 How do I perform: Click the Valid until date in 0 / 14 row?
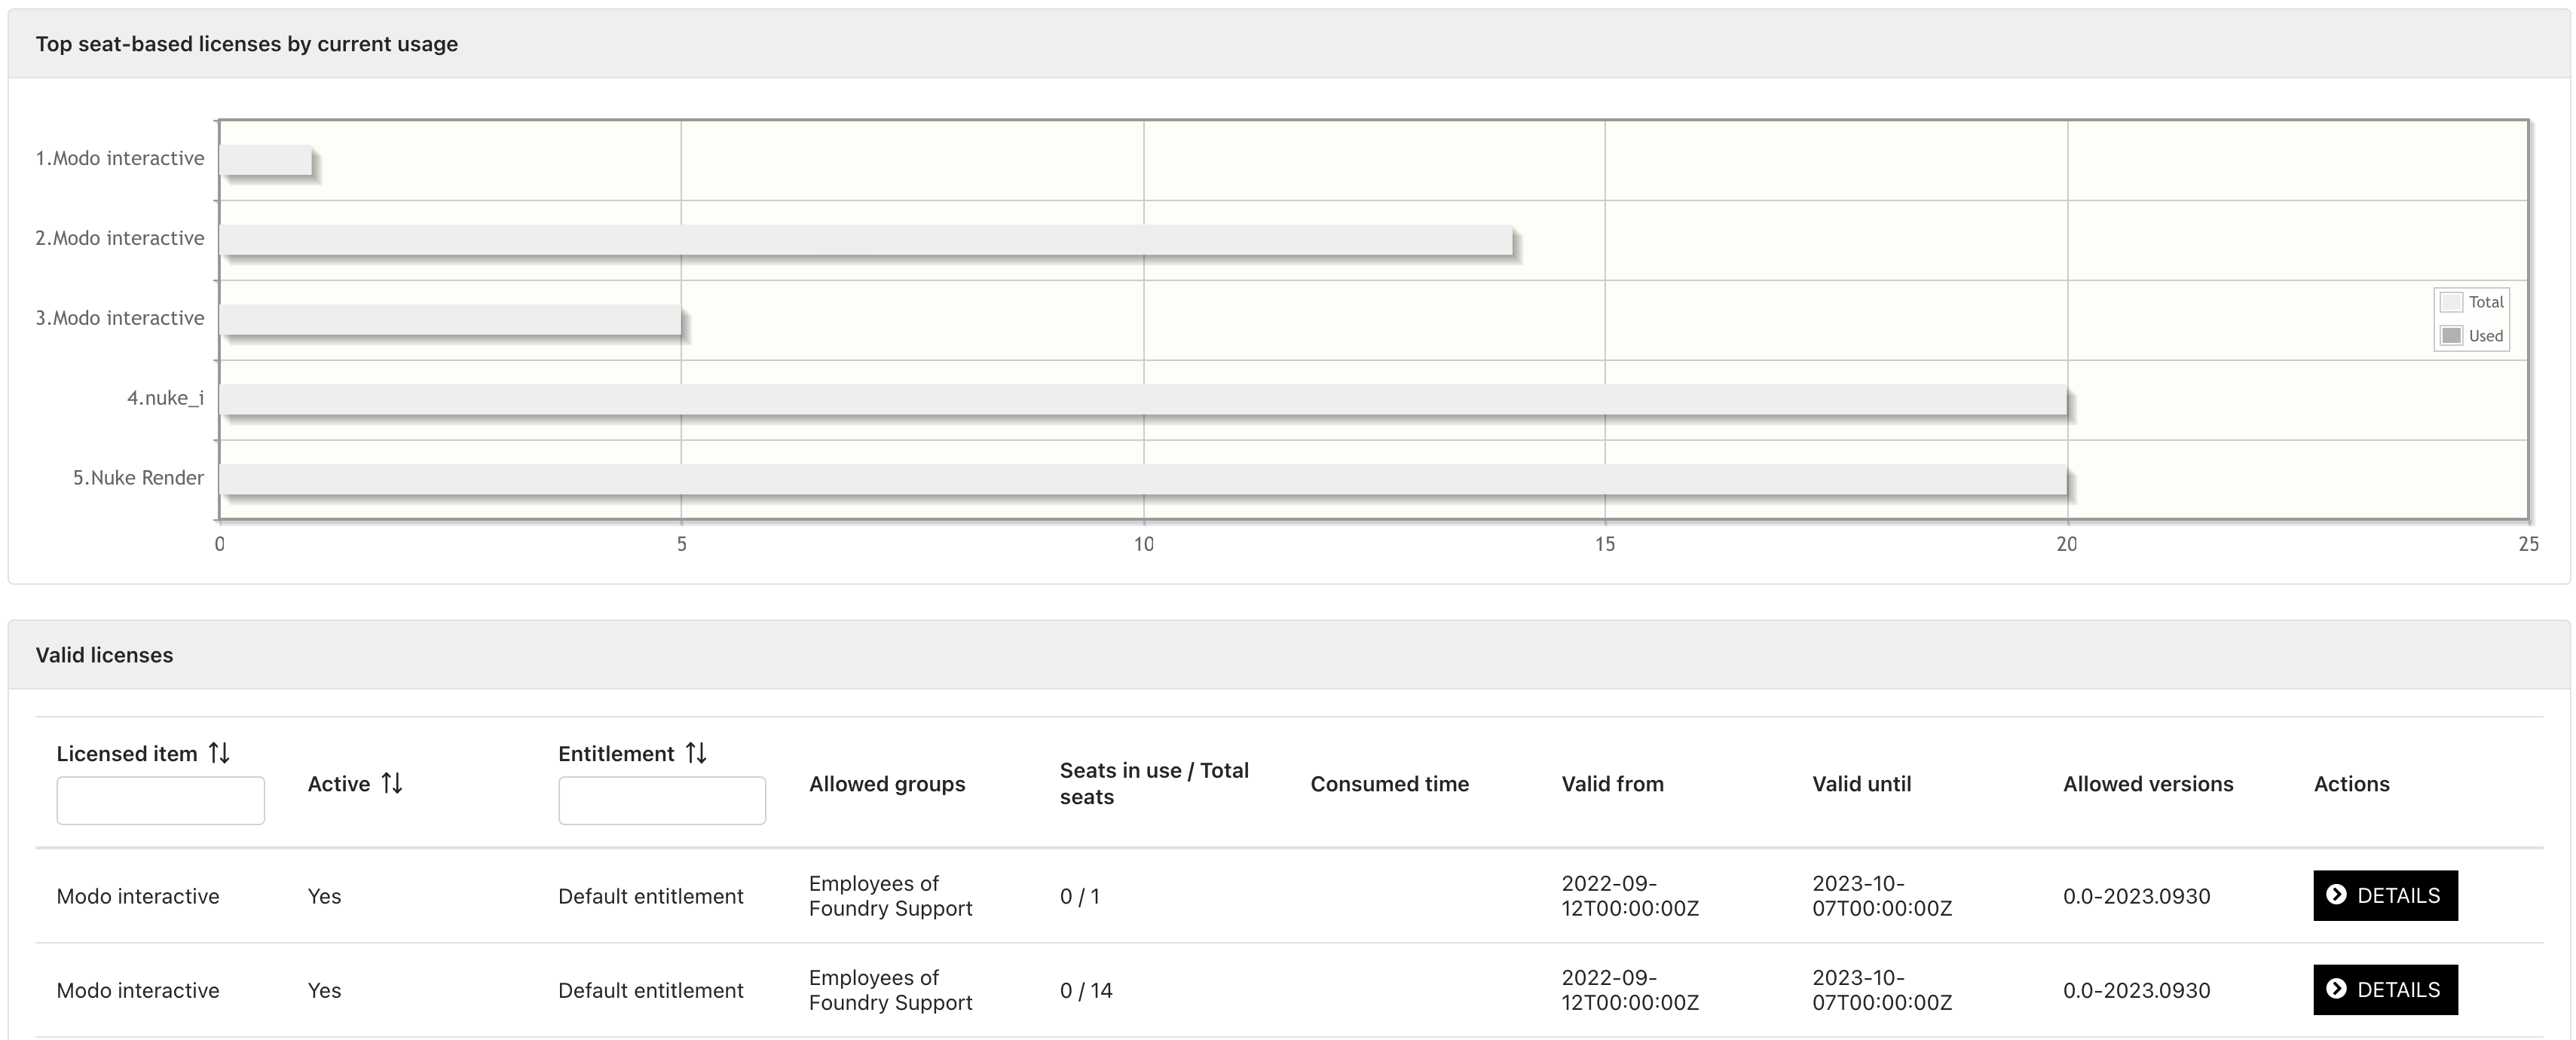pyautogui.click(x=1882, y=990)
